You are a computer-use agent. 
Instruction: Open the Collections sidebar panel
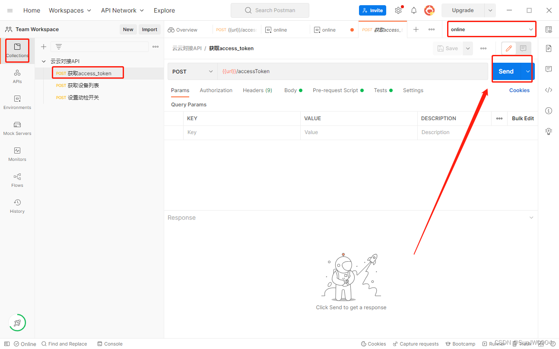[x=17, y=51]
